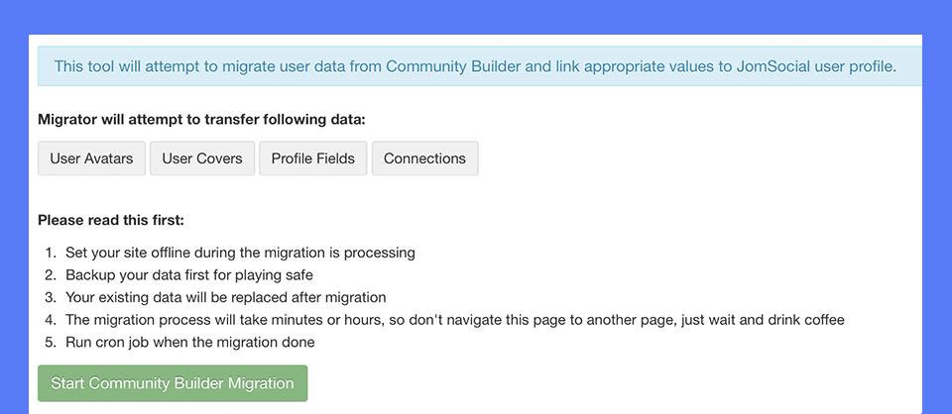The height and width of the screenshot is (414, 952).
Task: Click the 'Run cron job' list item
Action: (x=190, y=343)
